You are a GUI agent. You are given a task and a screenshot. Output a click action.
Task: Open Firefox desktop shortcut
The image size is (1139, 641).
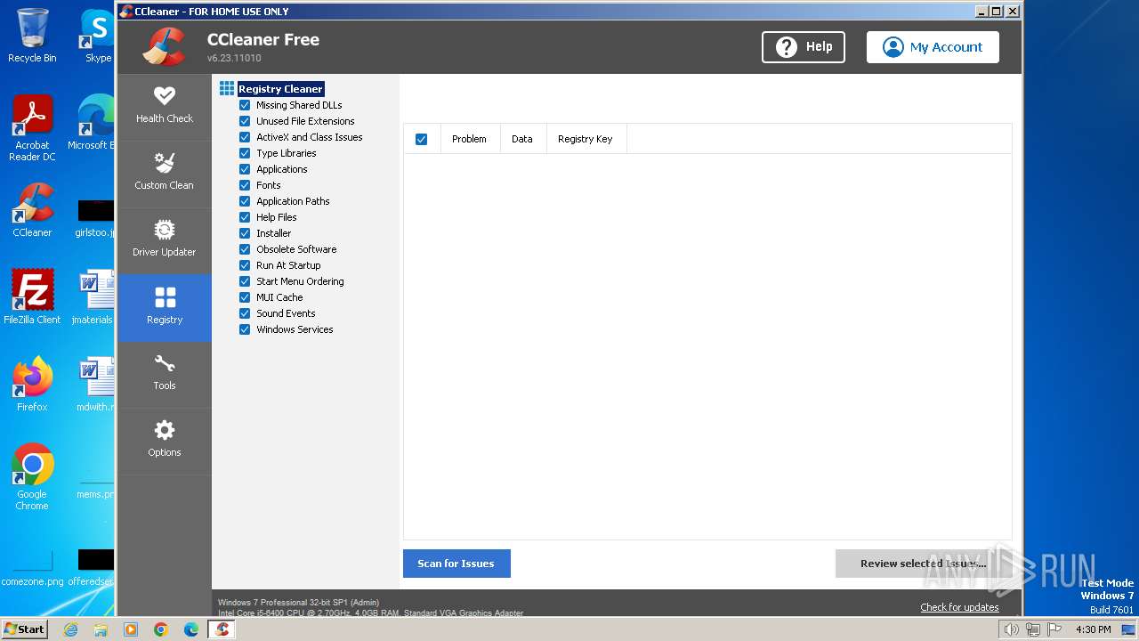(x=32, y=385)
